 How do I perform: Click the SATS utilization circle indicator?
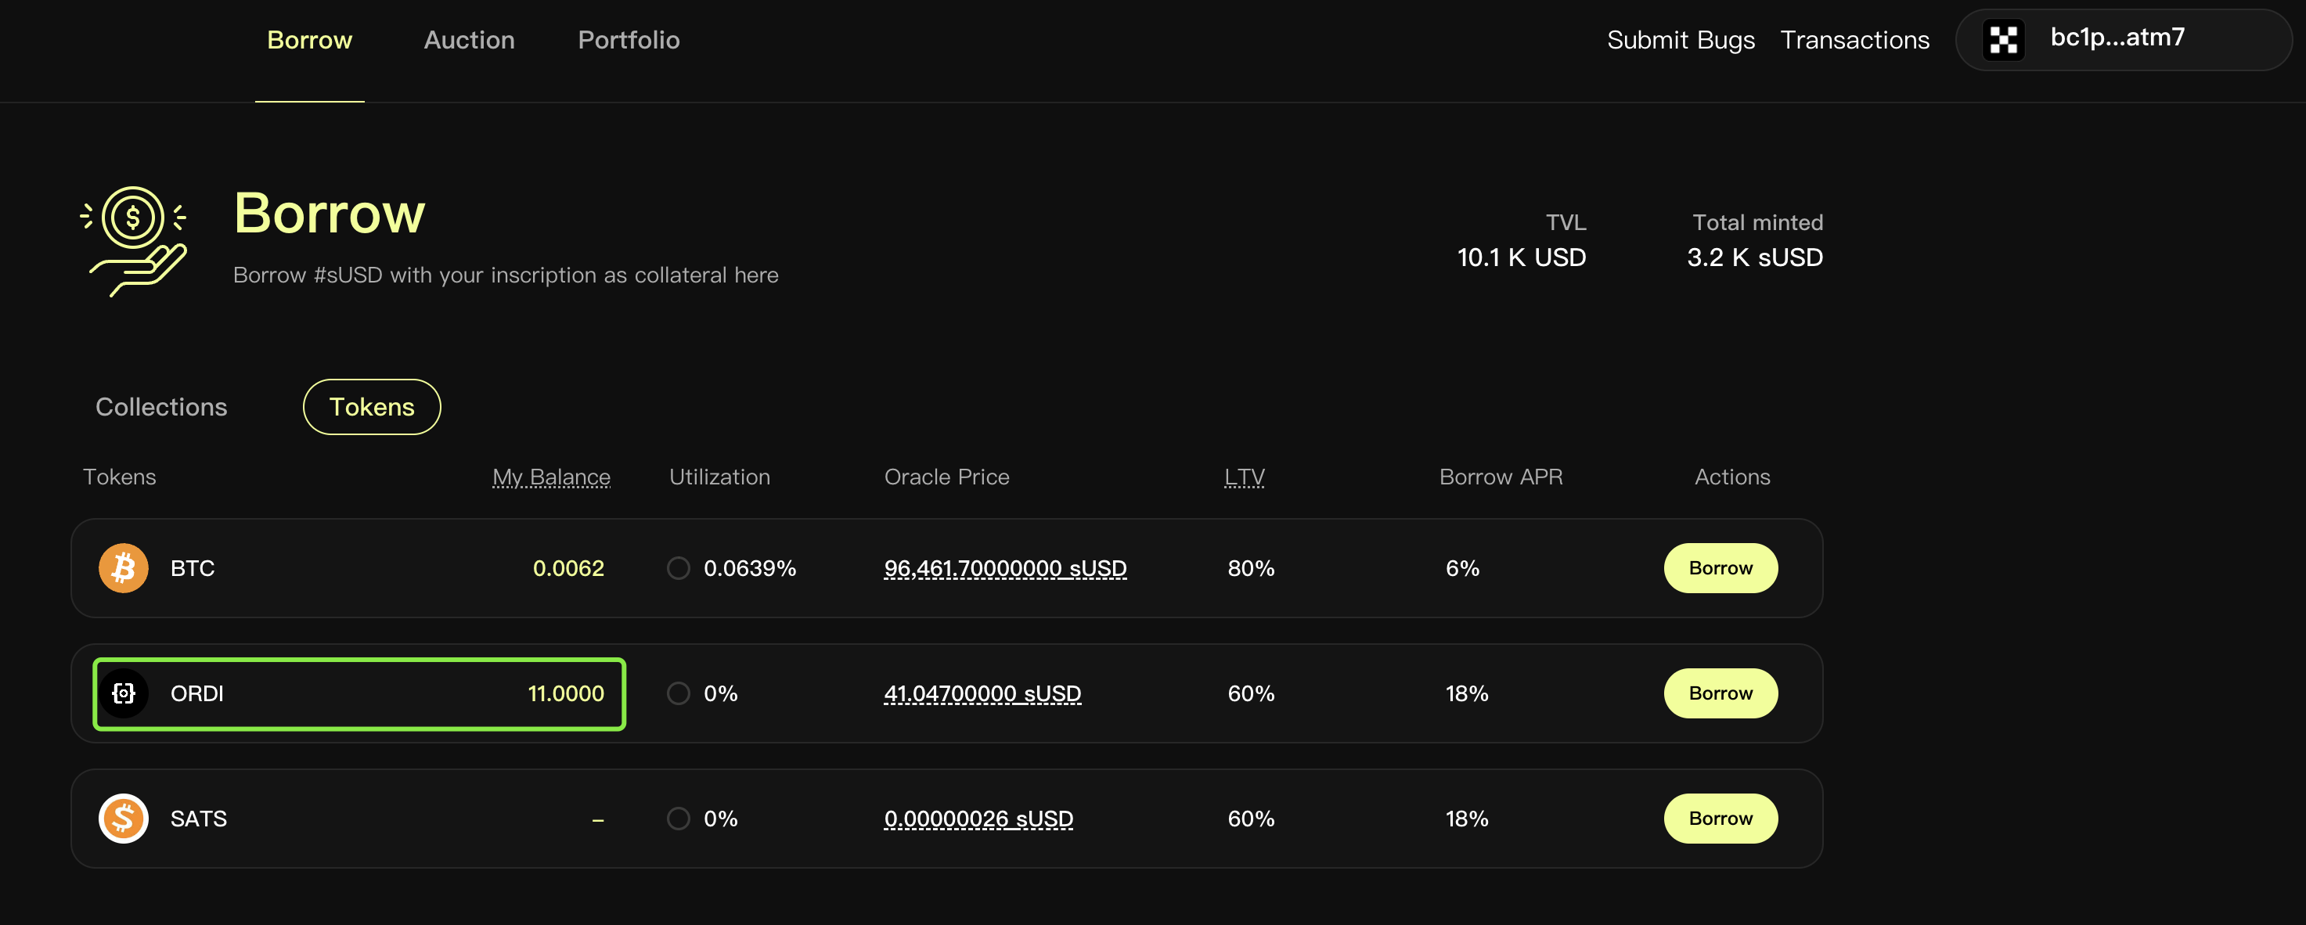pyautogui.click(x=679, y=819)
